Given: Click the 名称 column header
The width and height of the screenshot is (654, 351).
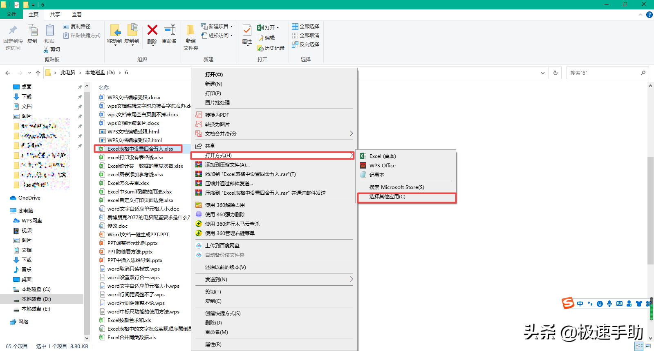Looking at the screenshot, I should tap(104, 87).
